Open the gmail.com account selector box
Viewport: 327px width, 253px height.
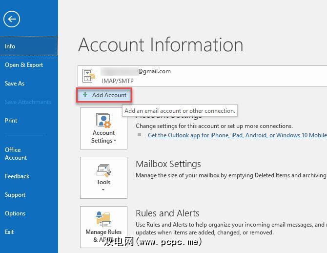coord(202,76)
